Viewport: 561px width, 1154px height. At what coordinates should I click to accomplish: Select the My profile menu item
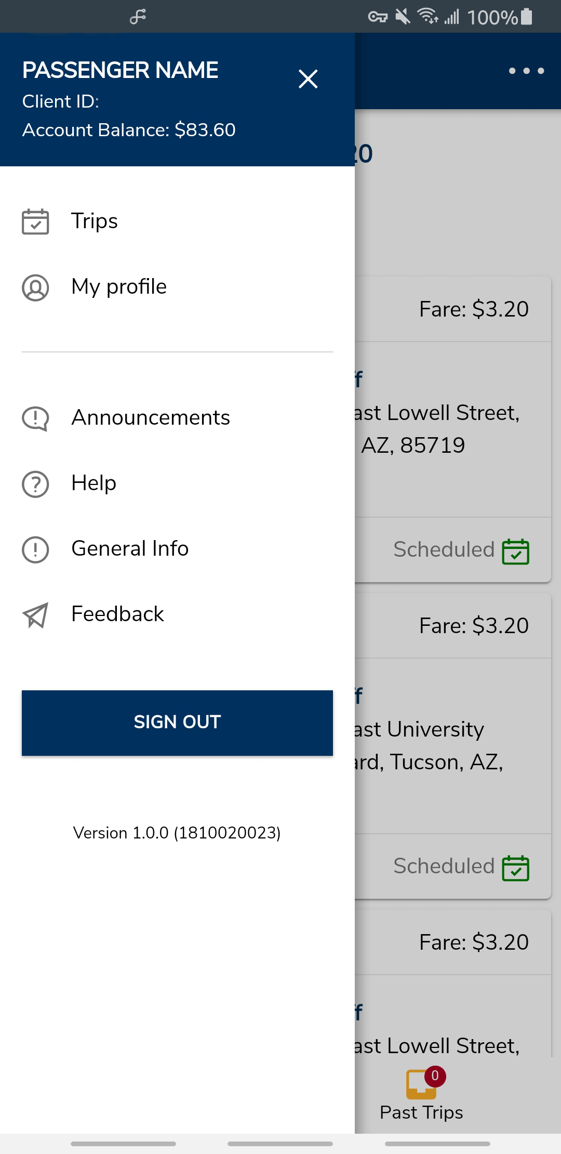tap(177, 287)
